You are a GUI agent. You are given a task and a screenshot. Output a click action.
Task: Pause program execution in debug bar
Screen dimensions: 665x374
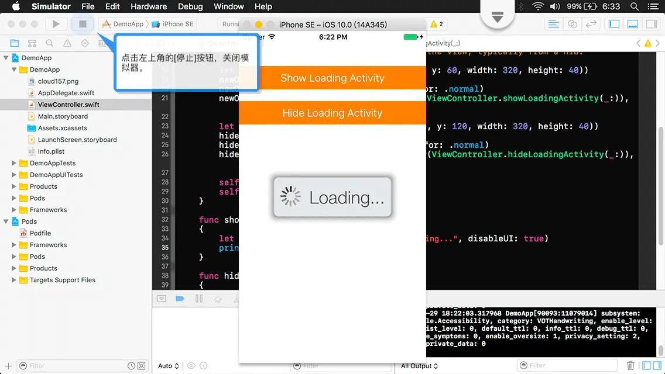(199, 299)
